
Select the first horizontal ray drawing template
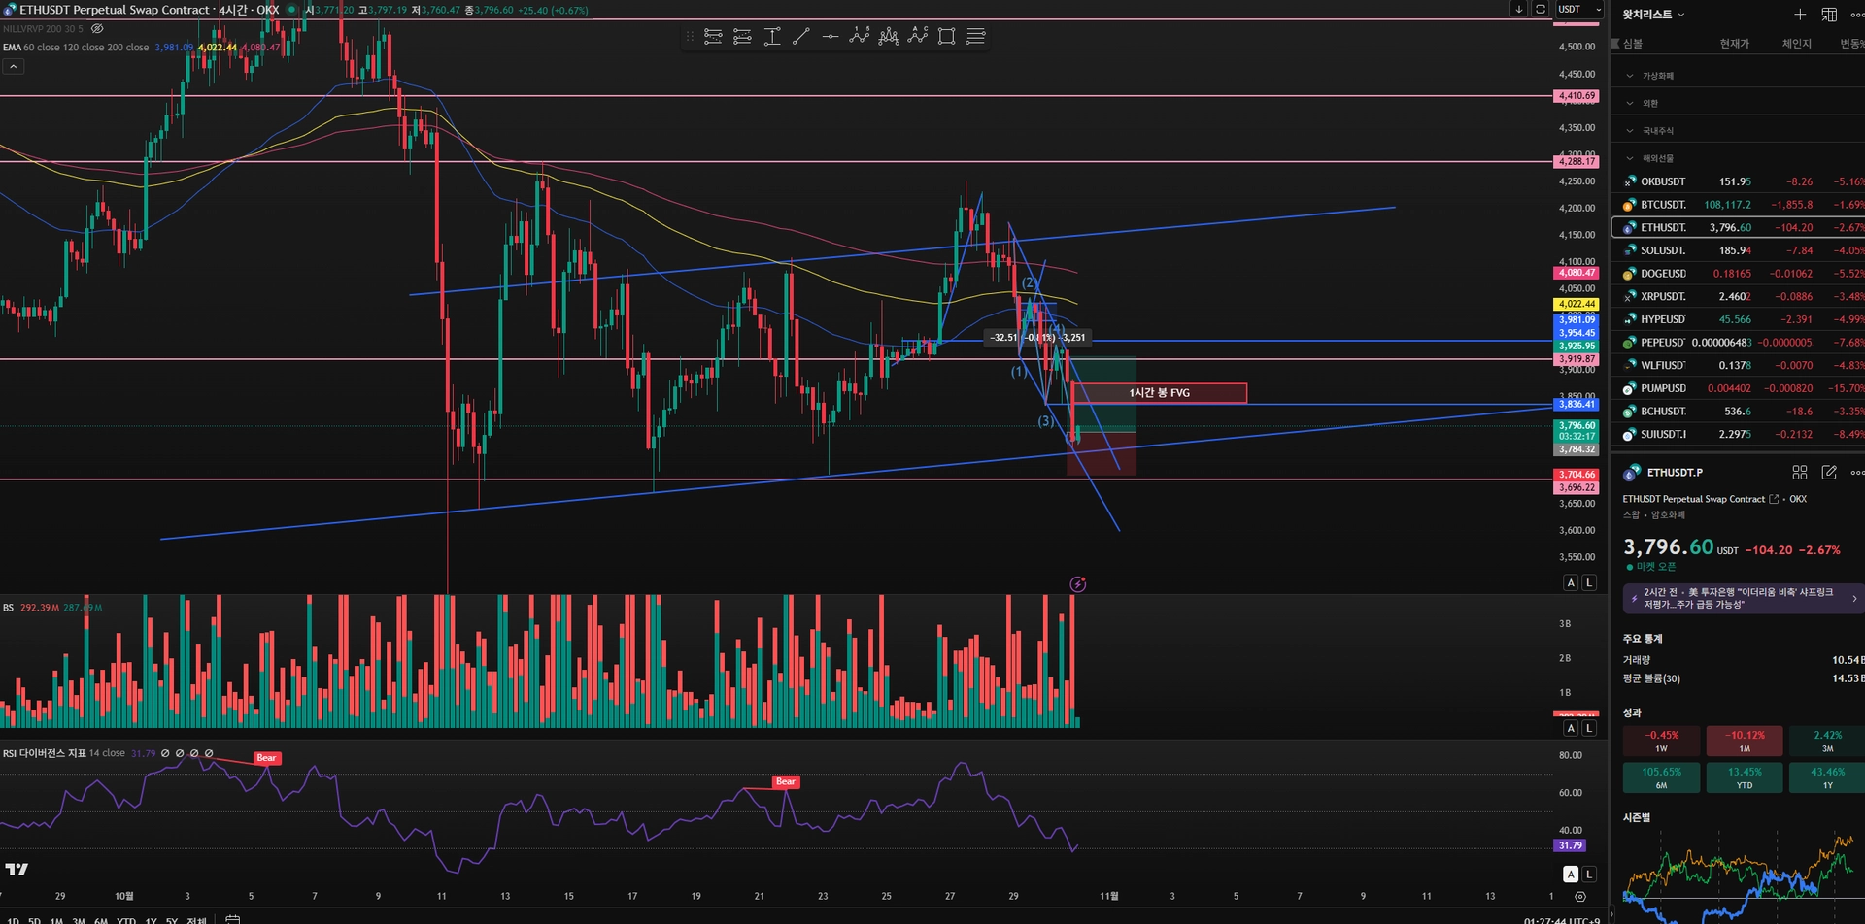pos(713,37)
